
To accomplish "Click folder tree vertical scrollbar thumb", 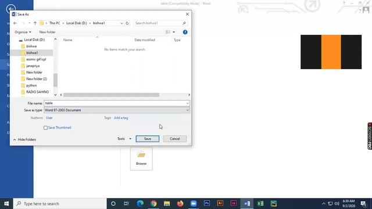I will pos(55,80).
